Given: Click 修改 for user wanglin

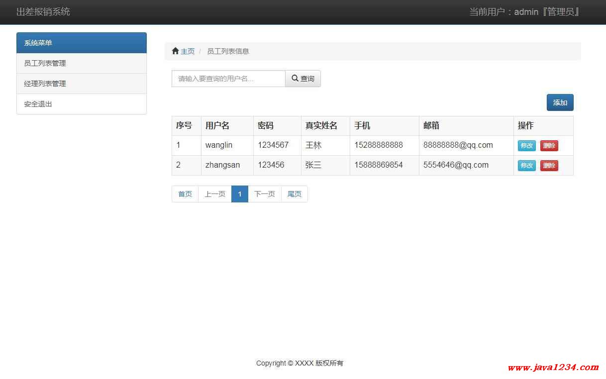Looking at the screenshot, I should pos(526,146).
